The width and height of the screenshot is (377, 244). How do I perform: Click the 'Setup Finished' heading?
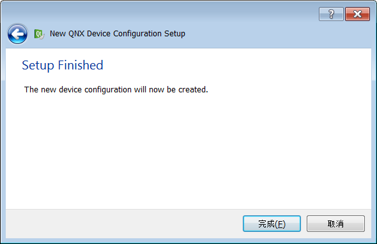(x=63, y=66)
